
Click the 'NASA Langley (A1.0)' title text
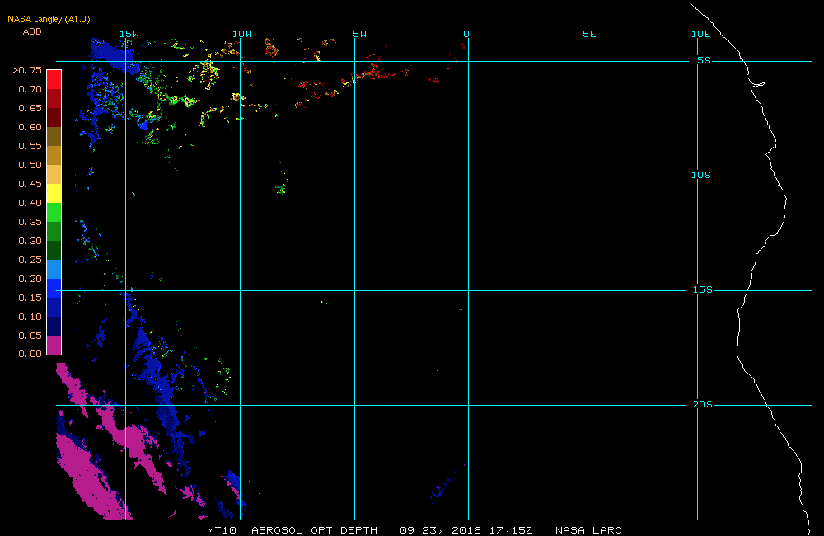point(49,19)
